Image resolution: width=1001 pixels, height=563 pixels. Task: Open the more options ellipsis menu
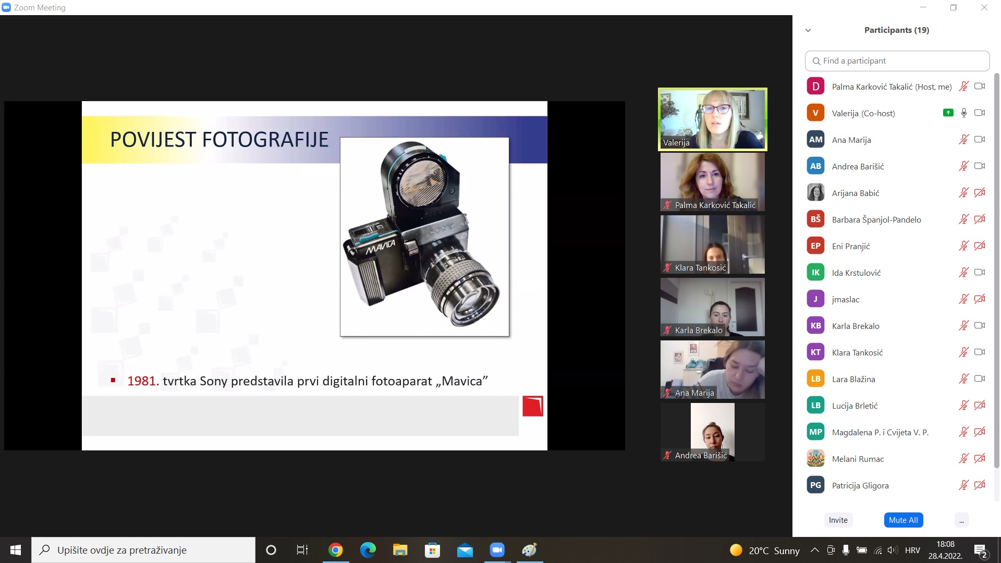tap(961, 520)
